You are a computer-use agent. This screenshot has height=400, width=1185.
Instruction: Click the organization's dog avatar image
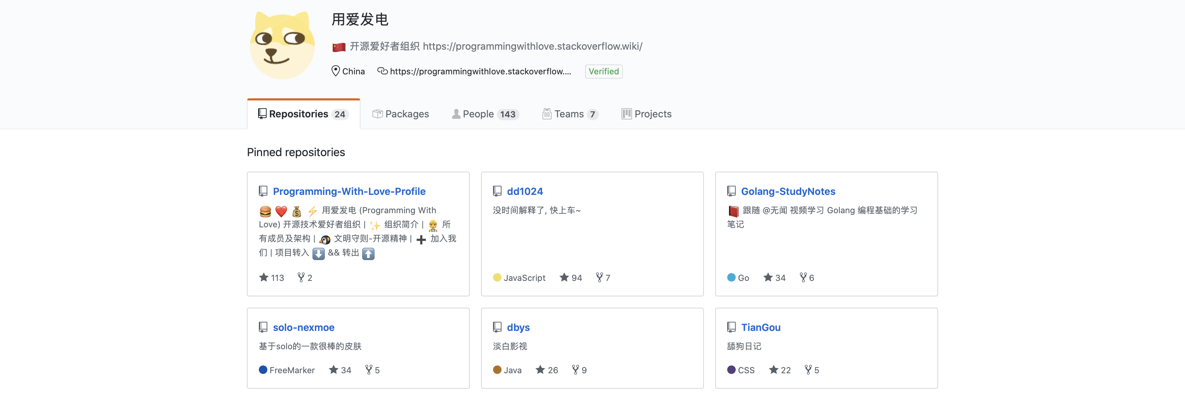coord(282,45)
